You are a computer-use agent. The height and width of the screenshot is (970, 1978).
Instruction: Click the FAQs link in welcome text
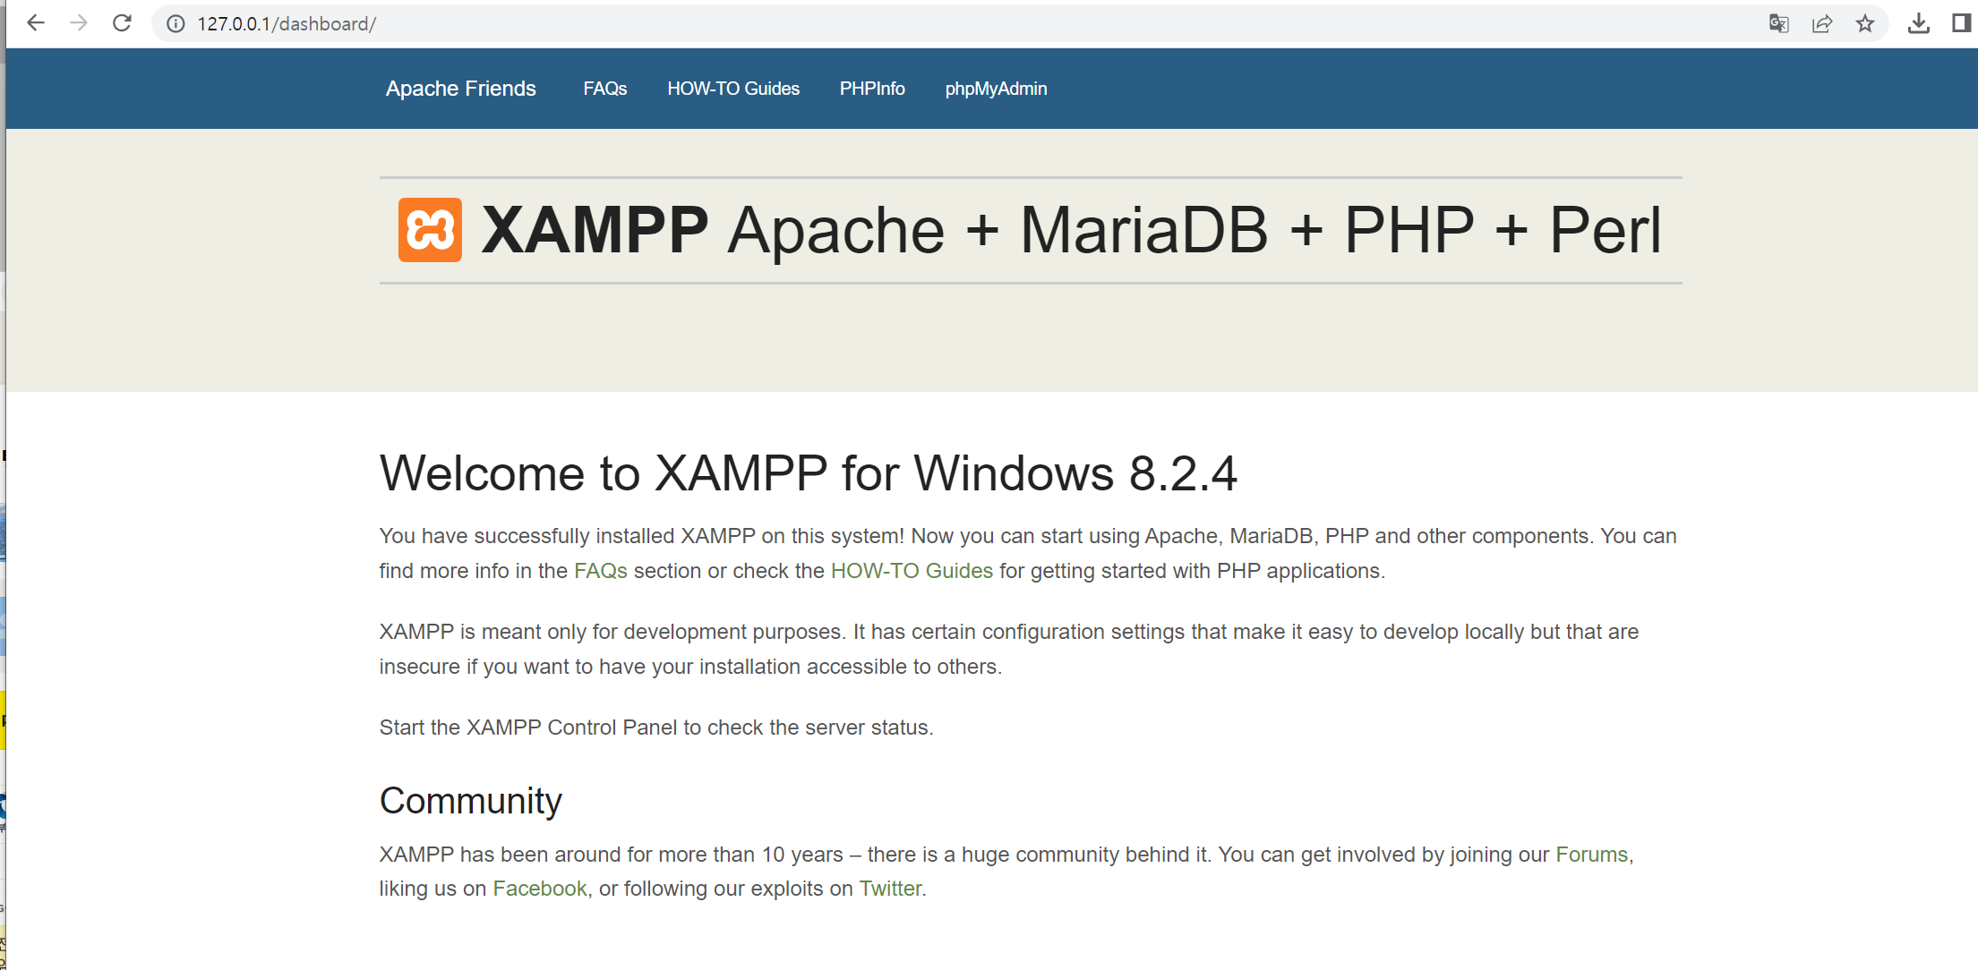point(600,571)
